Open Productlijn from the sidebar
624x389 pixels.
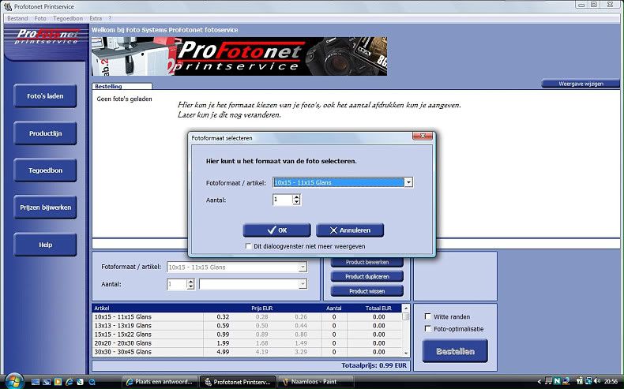(45, 133)
